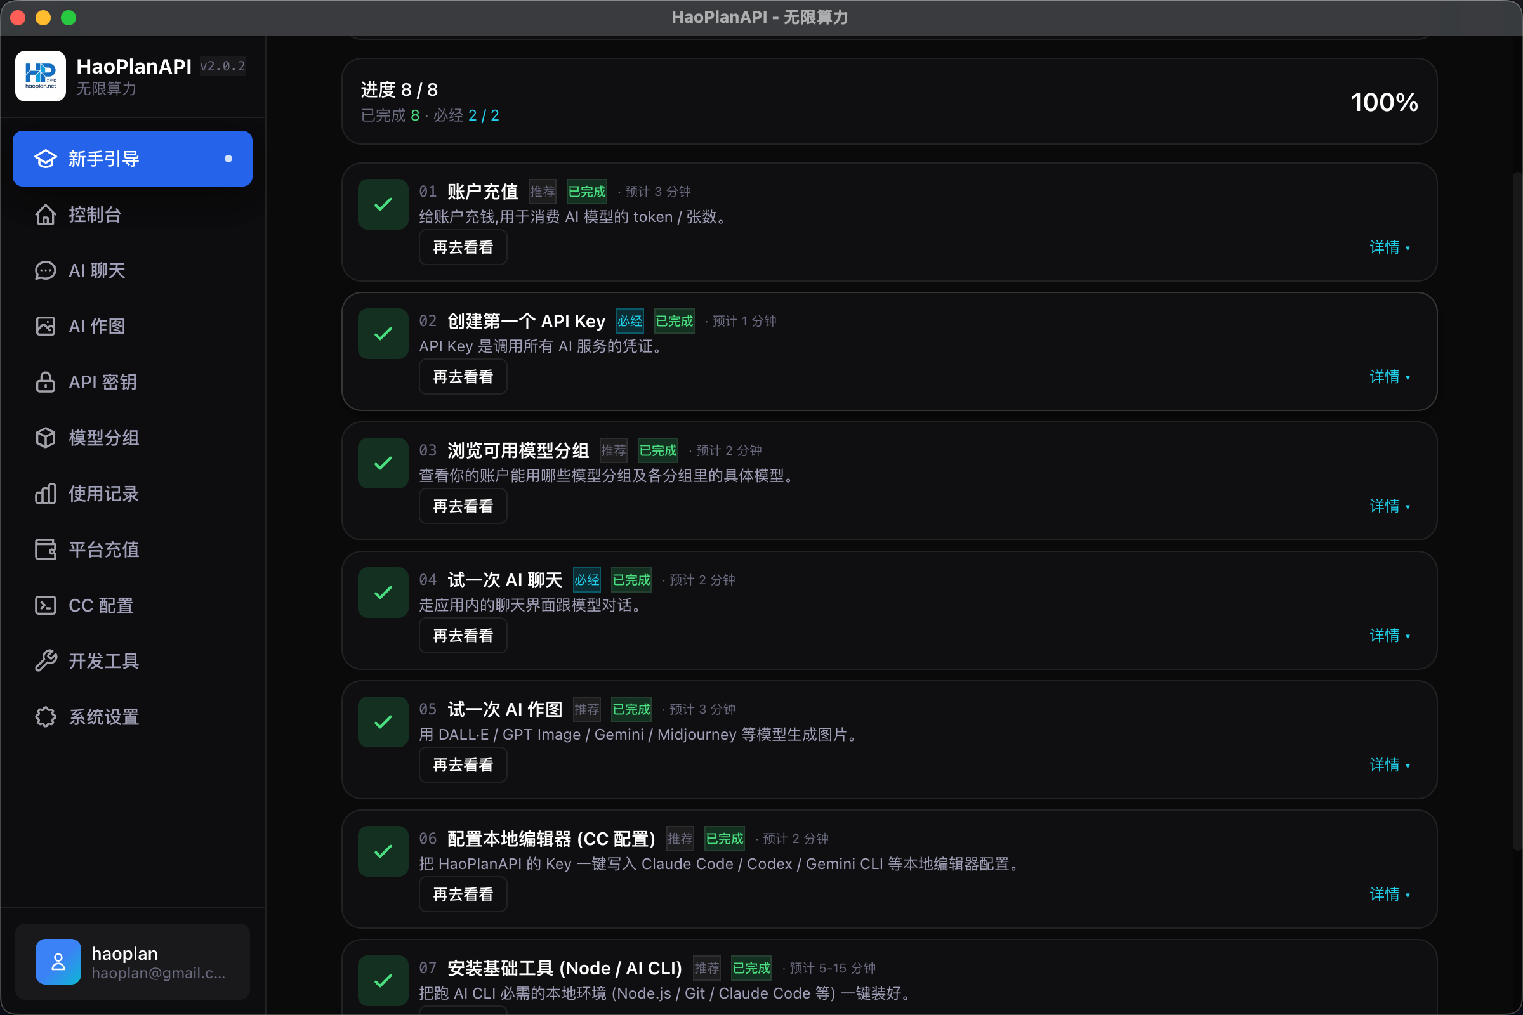The image size is (1523, 1015).
Task: Open API 密钥 in sidebar
Action: pos(133,382)
